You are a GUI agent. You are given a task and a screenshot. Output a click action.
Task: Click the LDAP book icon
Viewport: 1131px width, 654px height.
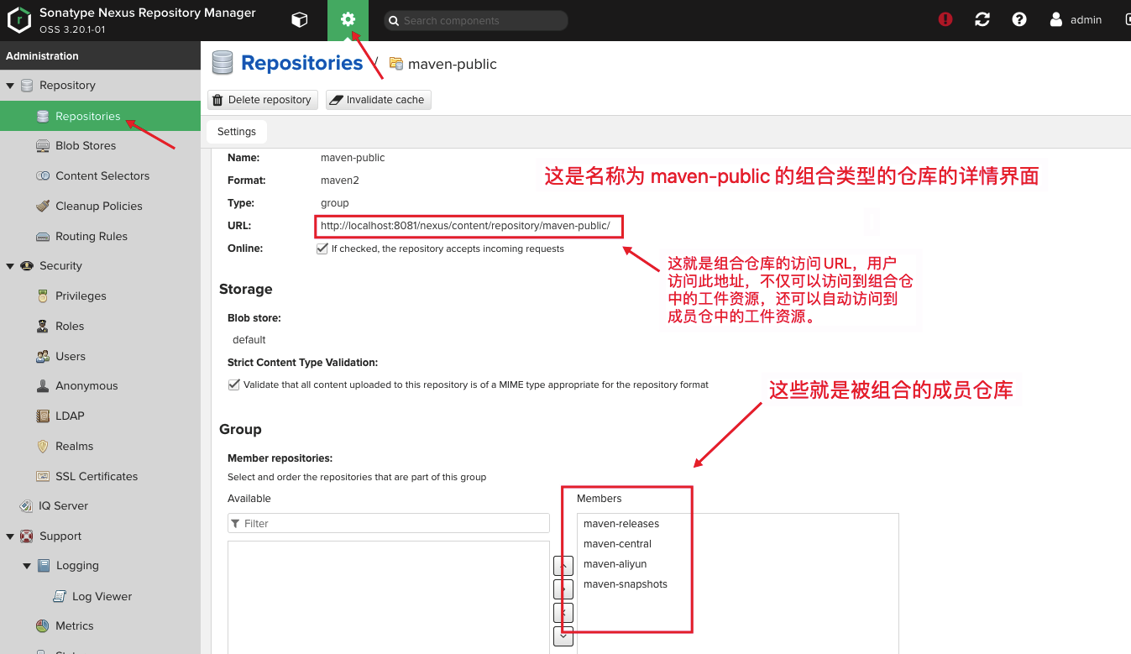[43, 416]
